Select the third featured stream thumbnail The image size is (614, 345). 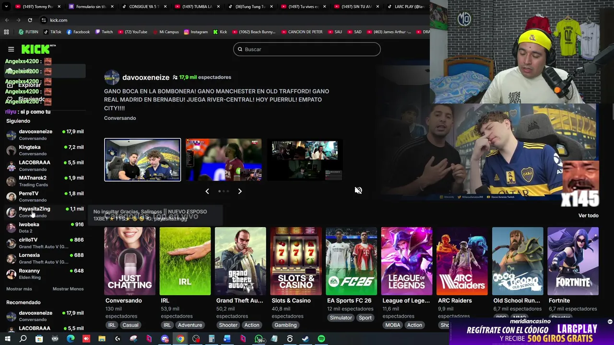point(305,160)
